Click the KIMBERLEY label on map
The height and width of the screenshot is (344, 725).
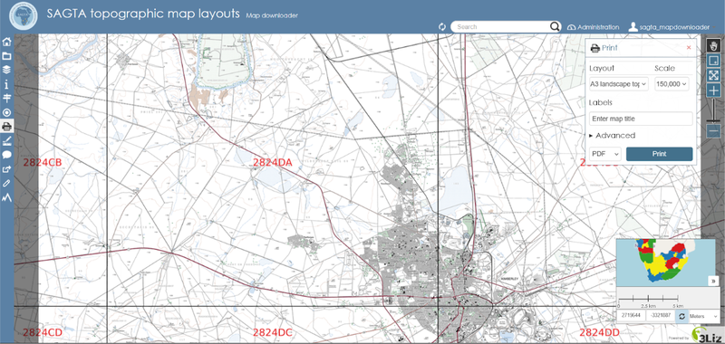[508, 279]
